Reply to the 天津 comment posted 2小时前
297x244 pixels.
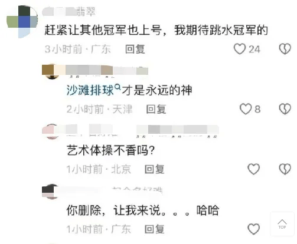[x=156, y=109]
